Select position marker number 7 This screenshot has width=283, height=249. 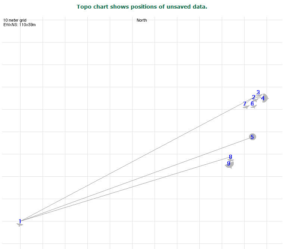(245, 104)
